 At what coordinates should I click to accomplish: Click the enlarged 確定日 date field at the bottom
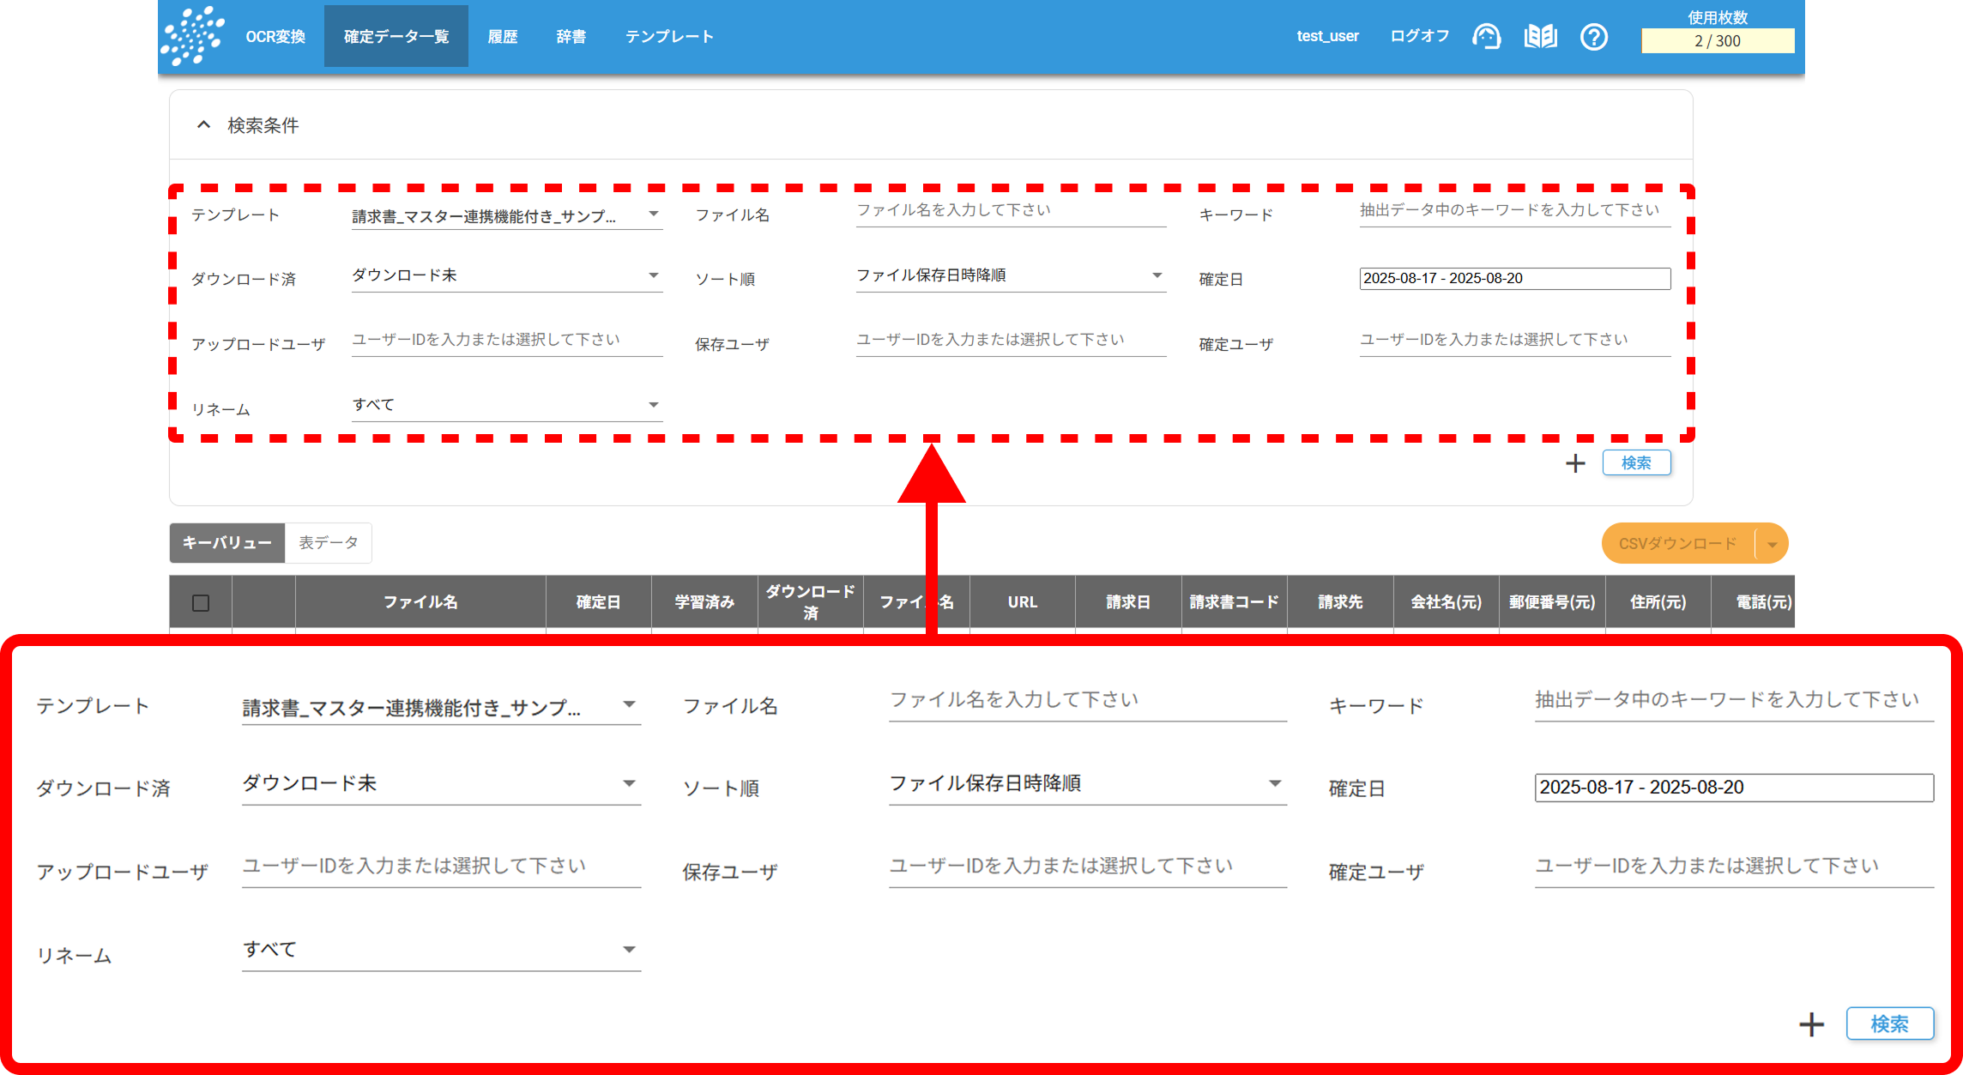point(1734,788)
